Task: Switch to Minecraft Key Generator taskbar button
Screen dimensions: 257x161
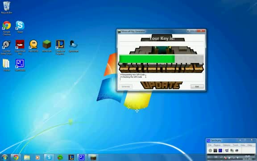Action: click(93, 157)
